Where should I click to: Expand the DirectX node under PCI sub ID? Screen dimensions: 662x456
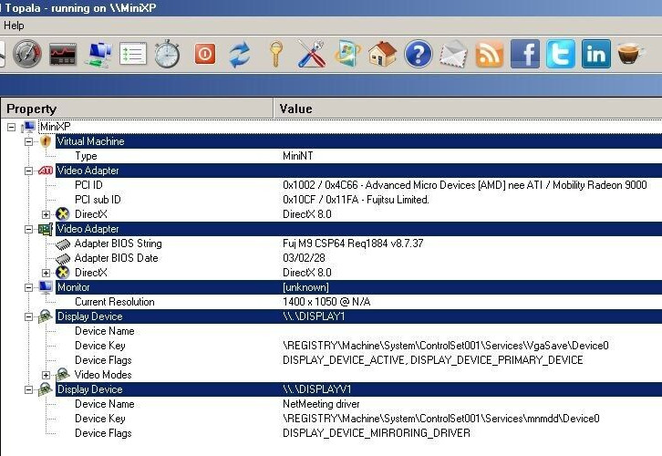[46, 214]
